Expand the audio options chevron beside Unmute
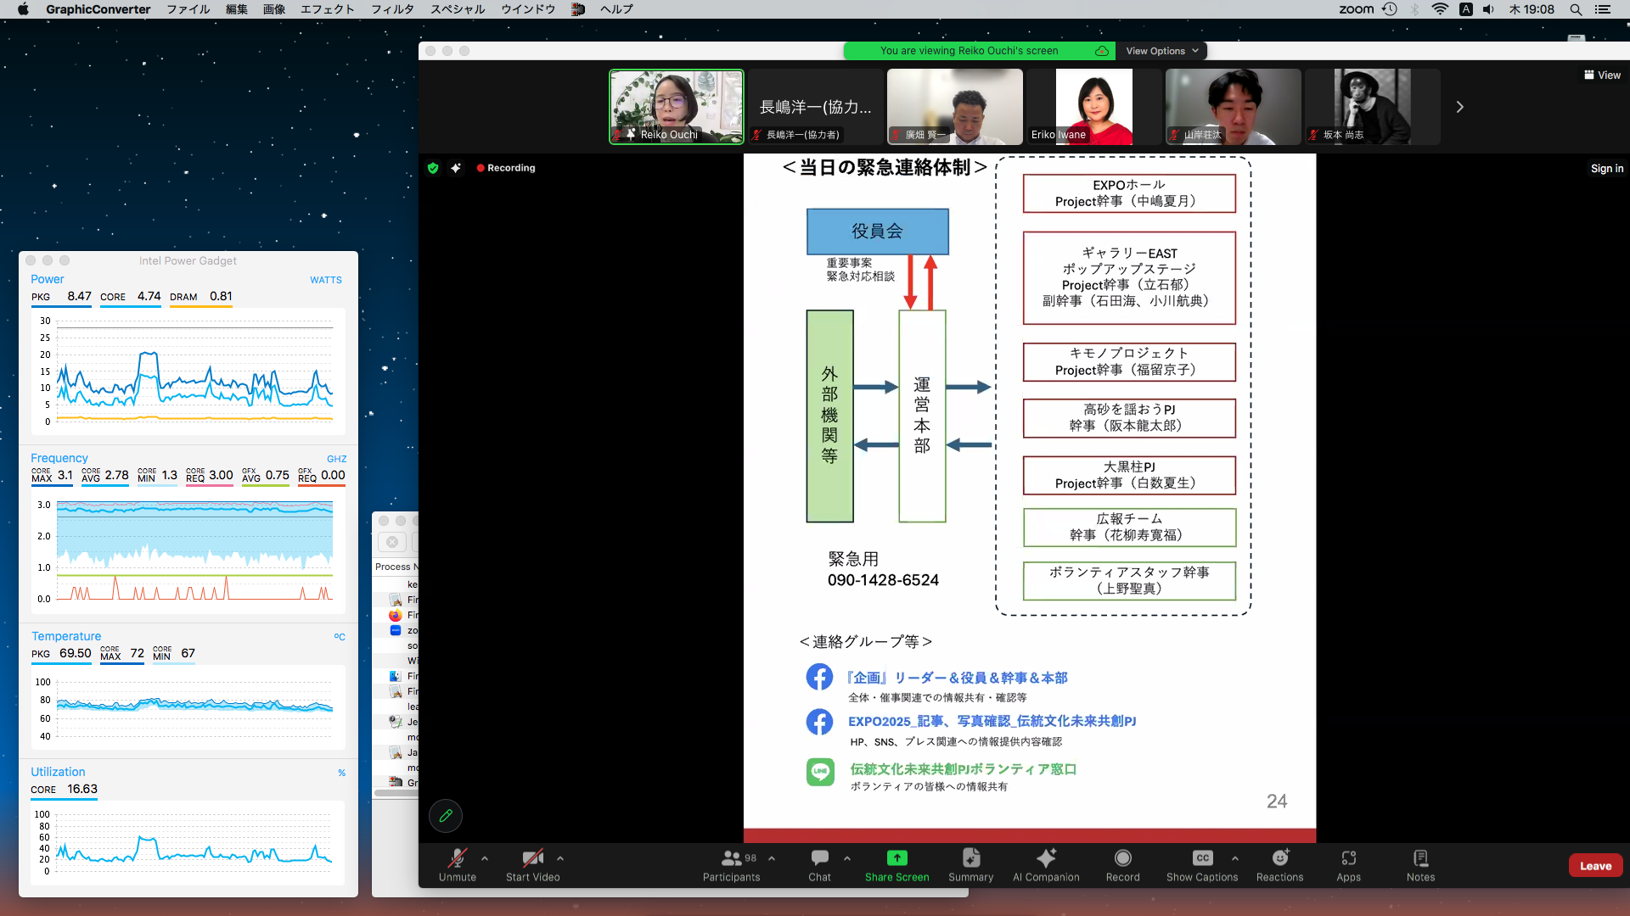 click(485, 858)
